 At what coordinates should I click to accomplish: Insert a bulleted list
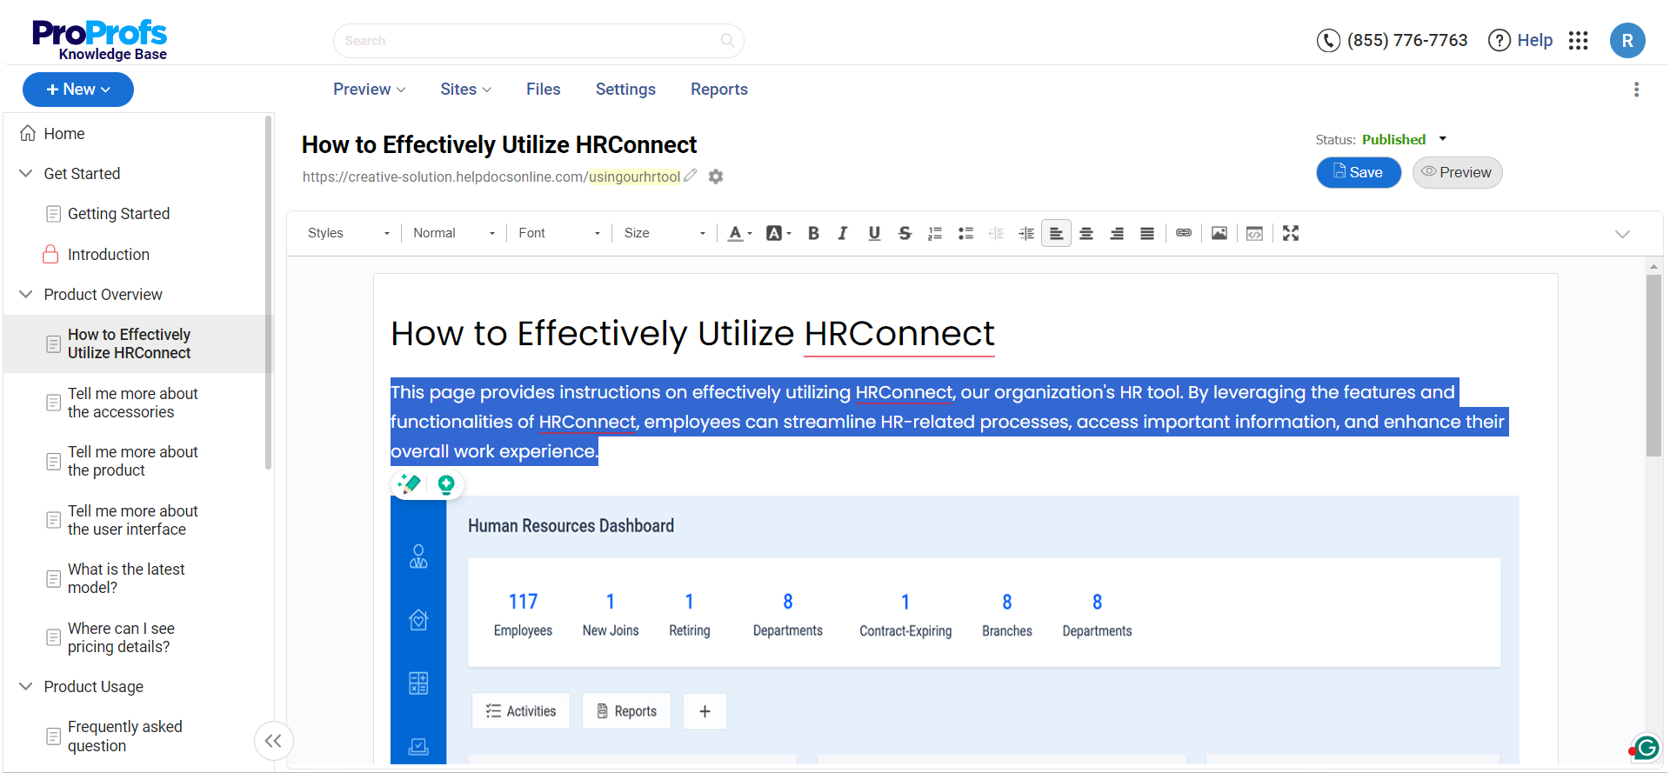[965, 233]
